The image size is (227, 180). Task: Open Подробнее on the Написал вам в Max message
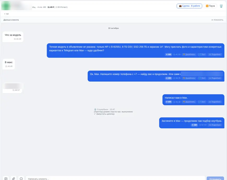pyautogui.click(x=215, y=102)
